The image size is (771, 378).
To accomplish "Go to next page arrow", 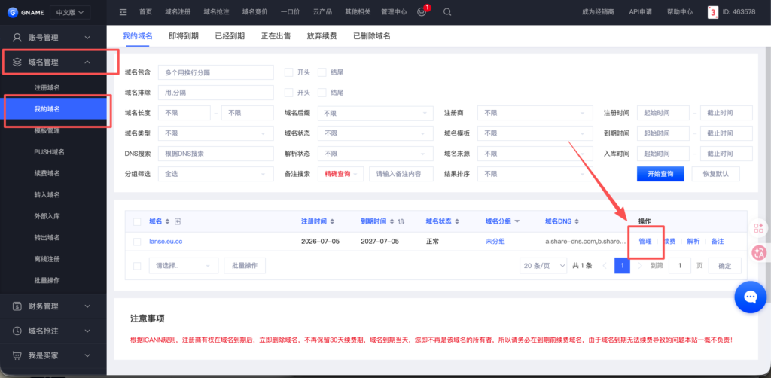I will [x=640, y=266].
